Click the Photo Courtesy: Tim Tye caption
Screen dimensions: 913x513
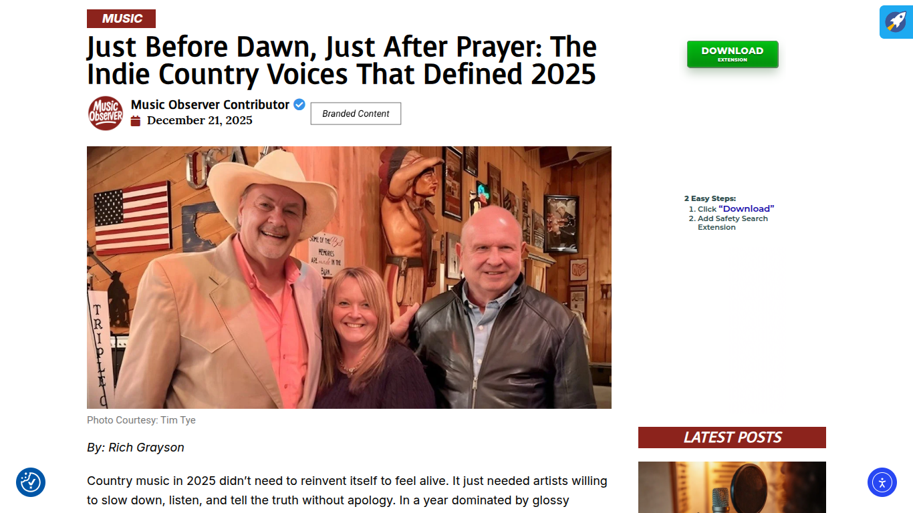pos(141,420)
